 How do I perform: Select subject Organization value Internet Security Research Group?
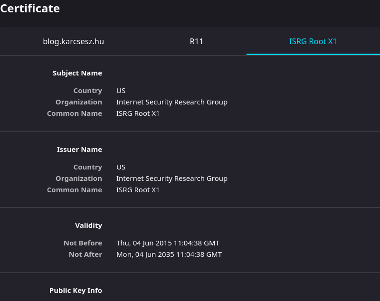pyautogui.click(x=172, y=102)
